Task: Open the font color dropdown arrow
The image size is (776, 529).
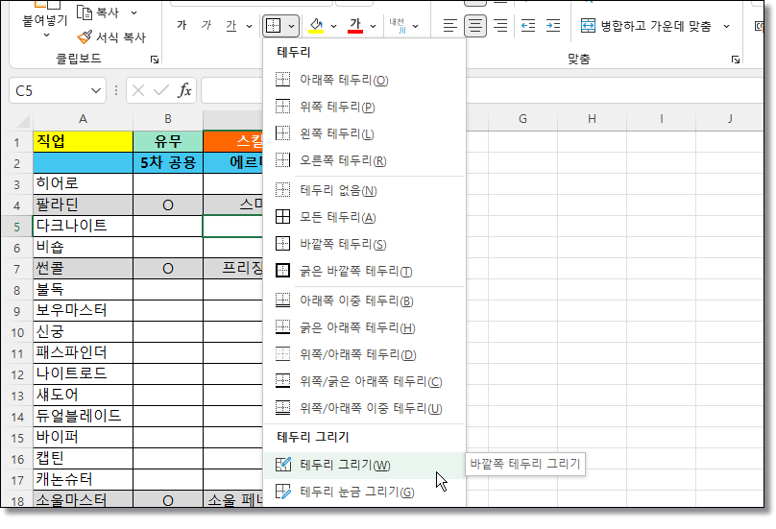Action: (x=374, y=26)
